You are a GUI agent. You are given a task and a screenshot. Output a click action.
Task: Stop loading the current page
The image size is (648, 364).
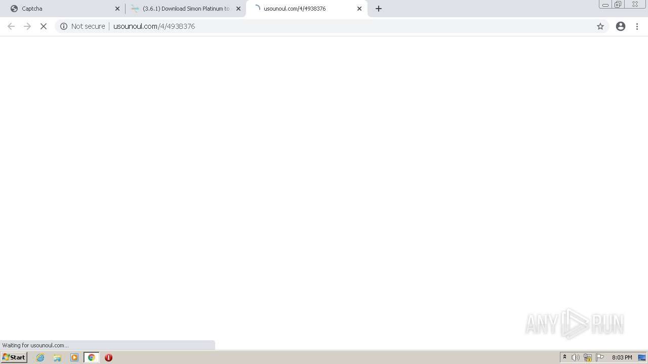click(x=44, y=26)
